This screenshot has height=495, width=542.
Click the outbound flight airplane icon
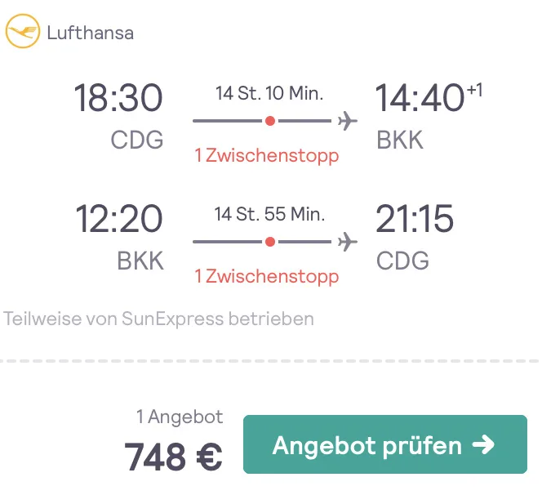(x=348, y=121)
